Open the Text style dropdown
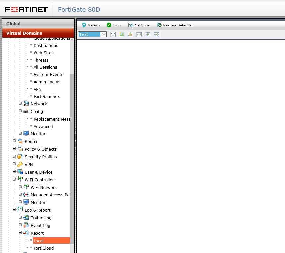Viewport: 285px width, 253px height. 92,34
